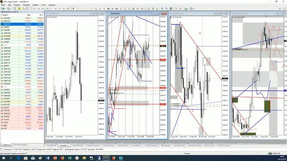Open the Indicators list icon
Screen dimensions: 287x161
coord(186,8)
